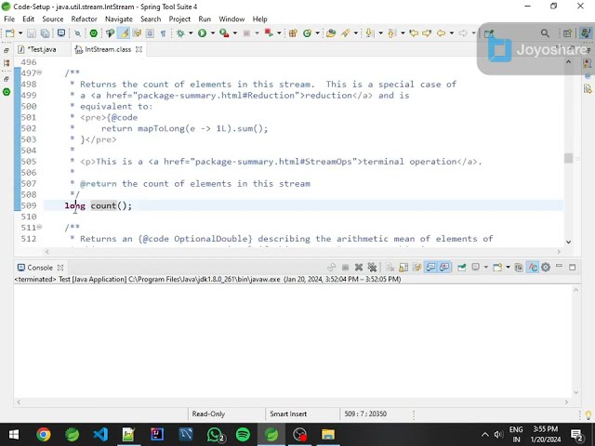Collapse the Javadoc comment at line 511

(39, 227)
